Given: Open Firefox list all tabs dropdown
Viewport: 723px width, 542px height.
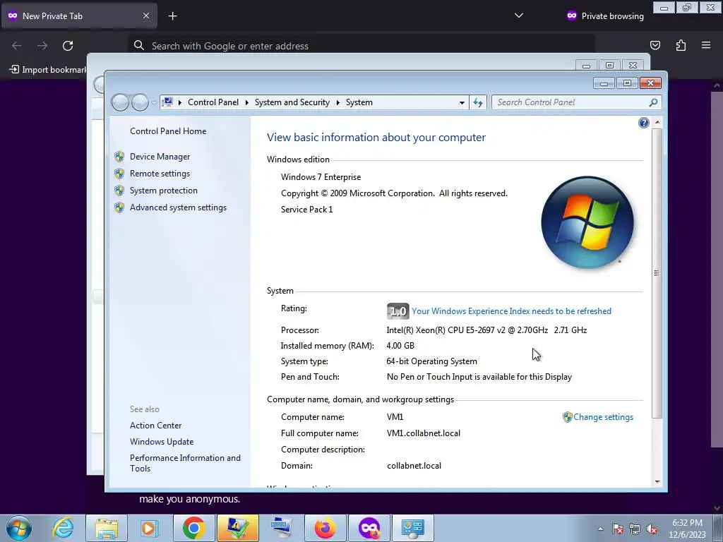Looking at the screenshot, I should coord(519,16).
